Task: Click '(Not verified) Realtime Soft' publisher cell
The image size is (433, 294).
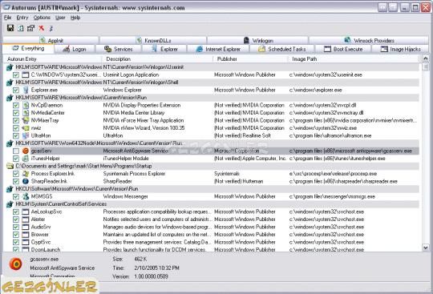Action: point(242,135)
